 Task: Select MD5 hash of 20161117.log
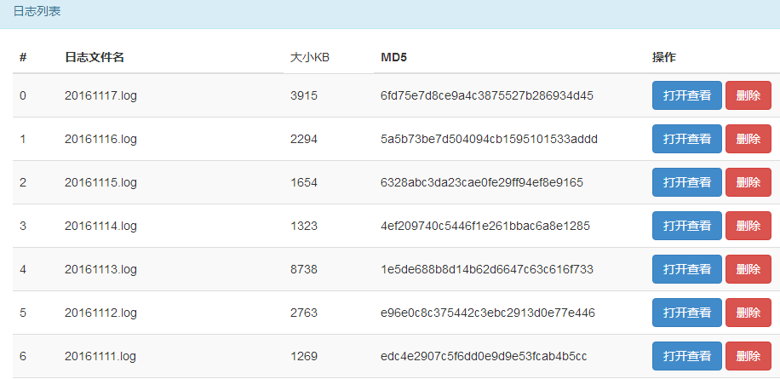point(487,95)
